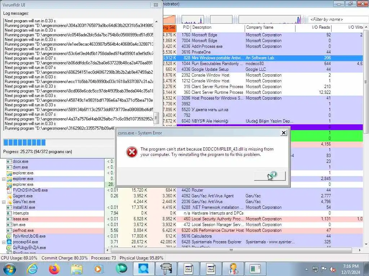Click the InstallUtil.exe process icon
Viewport: 369px width, 276px height.
coord(9,207)
